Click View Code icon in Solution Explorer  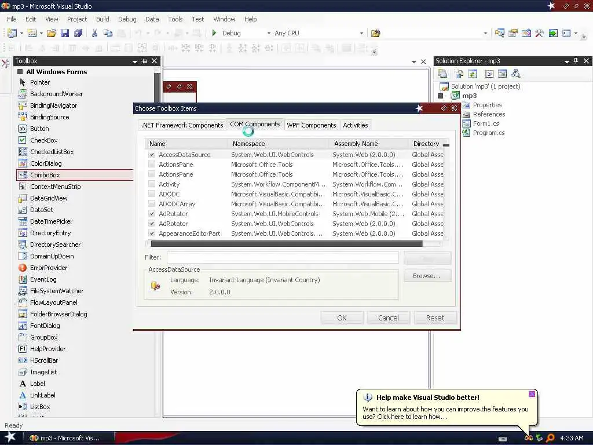[489, 74]
